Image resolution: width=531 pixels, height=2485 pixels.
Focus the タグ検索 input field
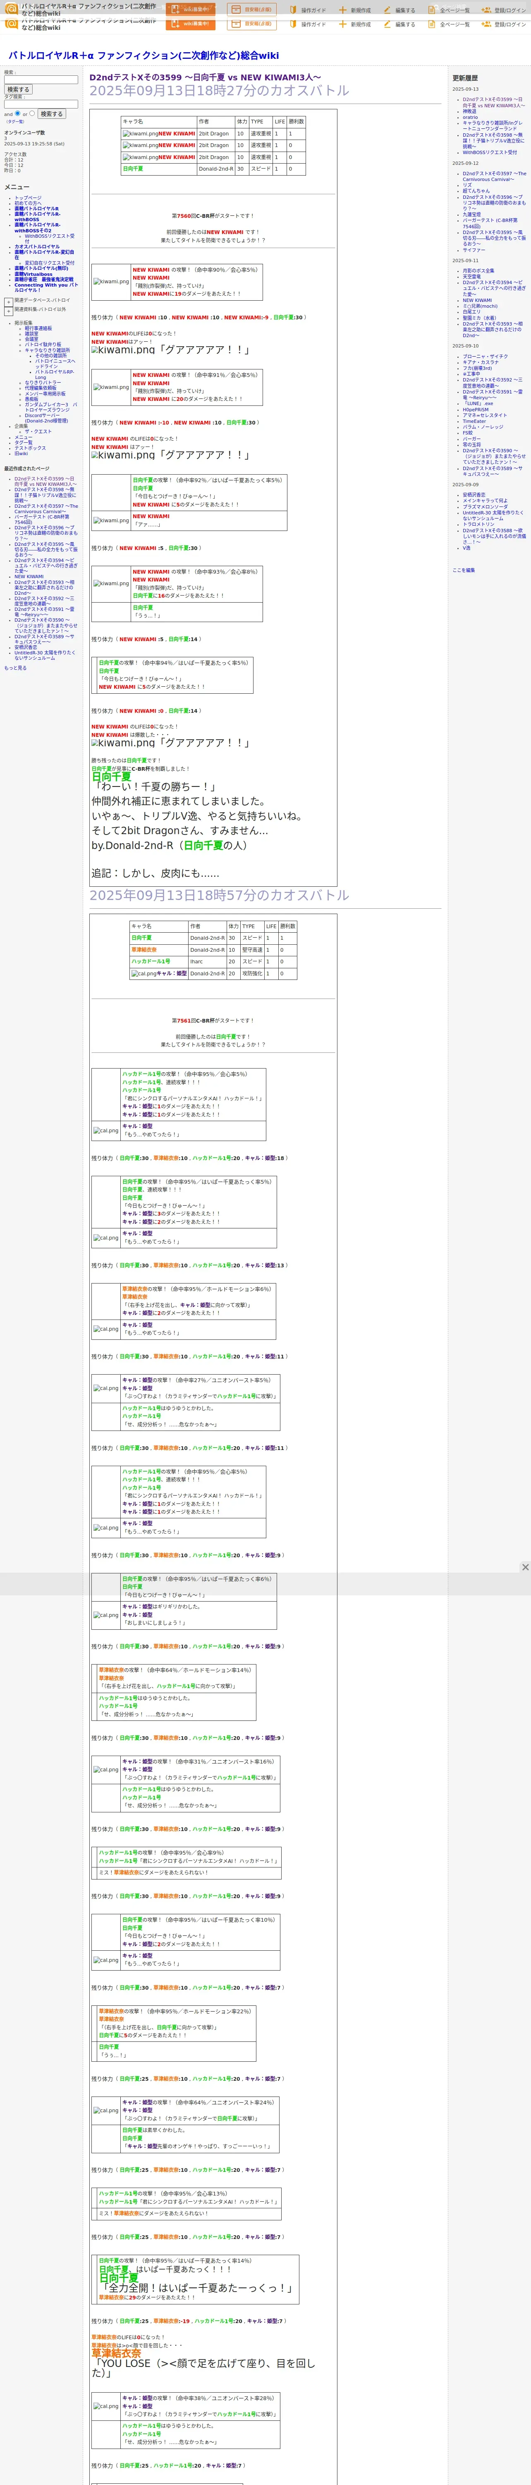click(x=41, y=104)
